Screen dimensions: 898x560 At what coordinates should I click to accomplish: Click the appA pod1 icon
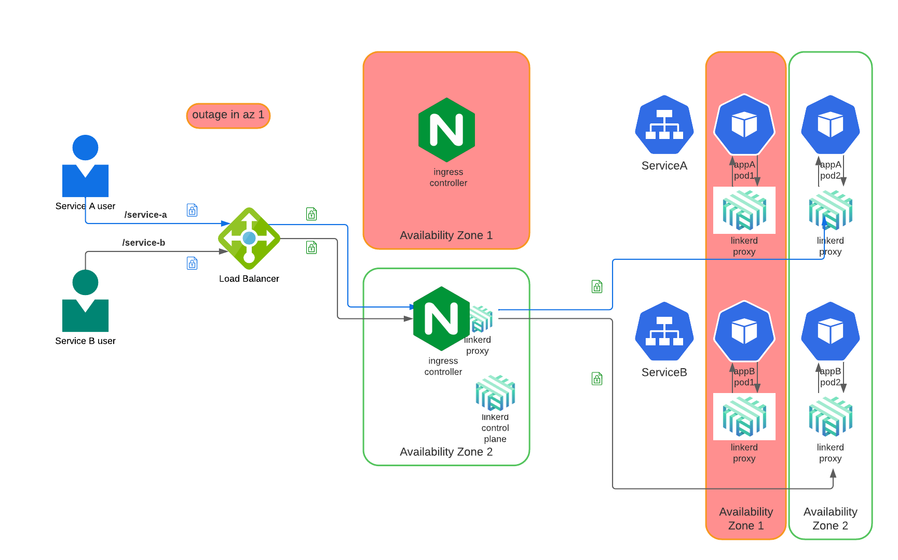[744, 125]
